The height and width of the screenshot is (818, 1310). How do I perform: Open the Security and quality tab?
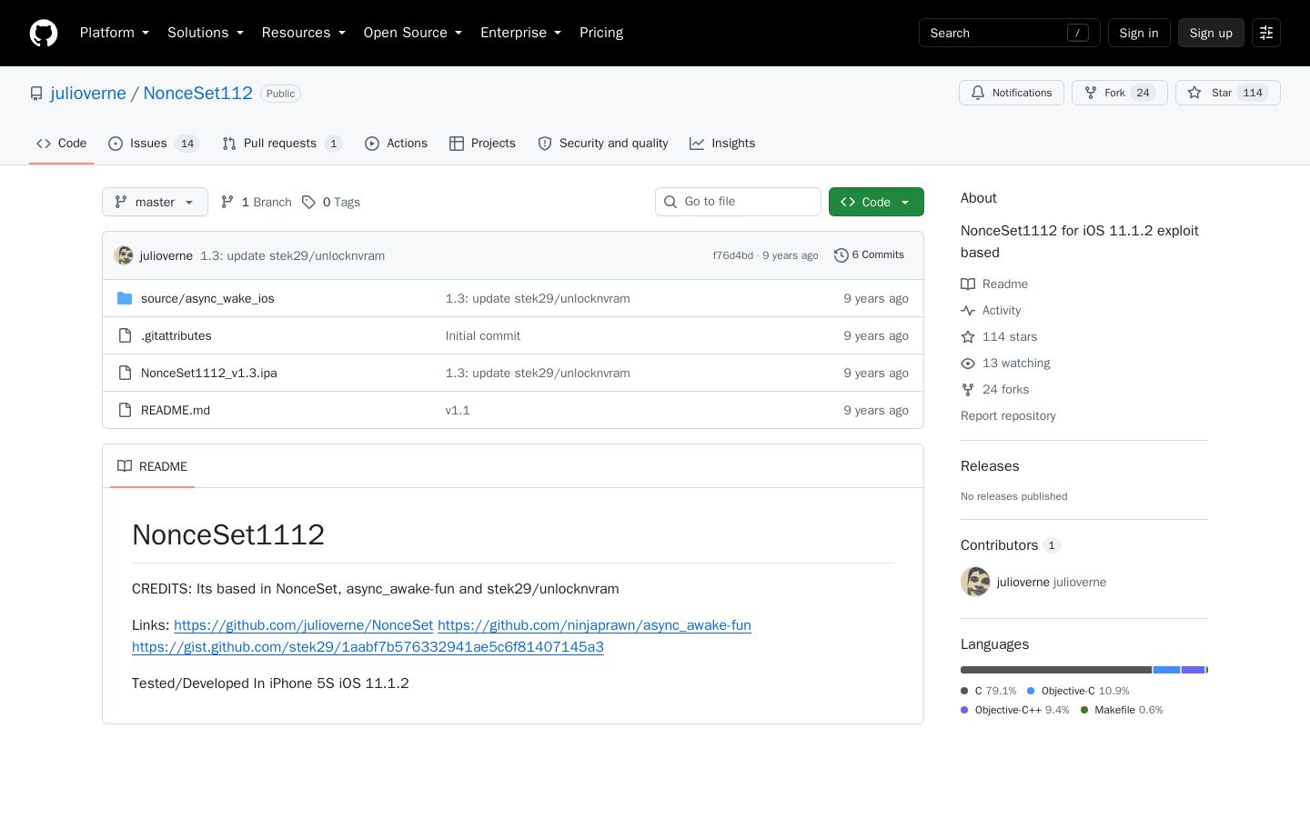tap(603, 144)
